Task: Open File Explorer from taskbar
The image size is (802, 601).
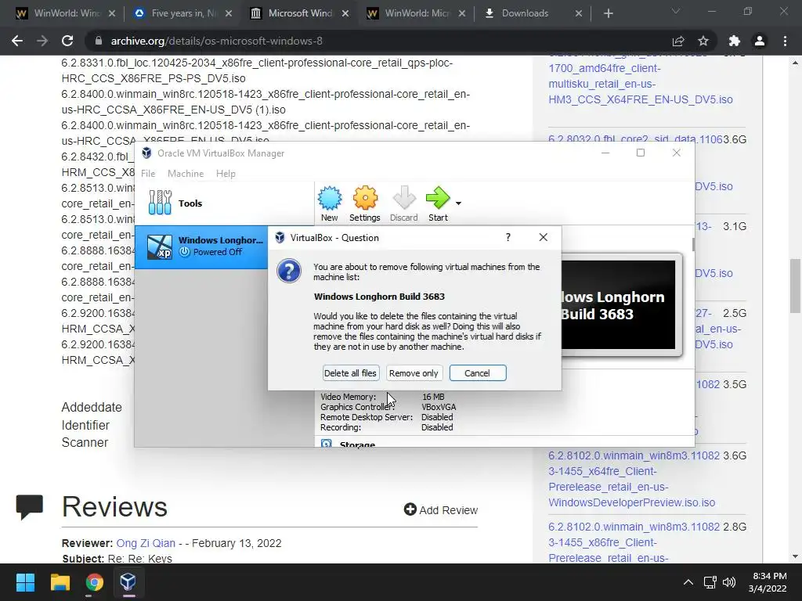Action: [x=60, y=582]
